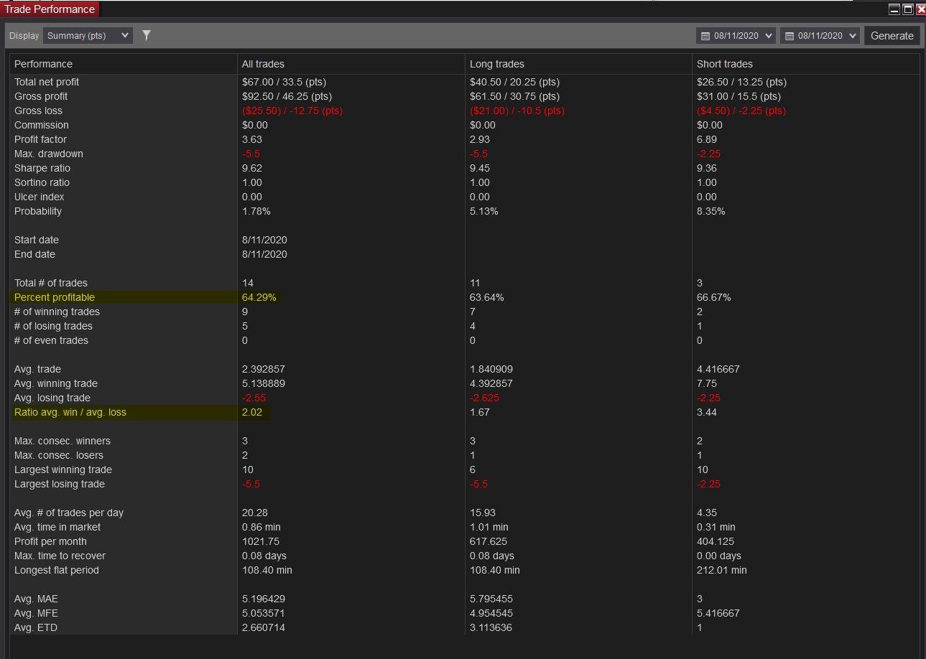Image resolution: width=926 pixels, height=659 pixels.
Task: Select the Avg. time in market label
Action: [x=57, y=527]
